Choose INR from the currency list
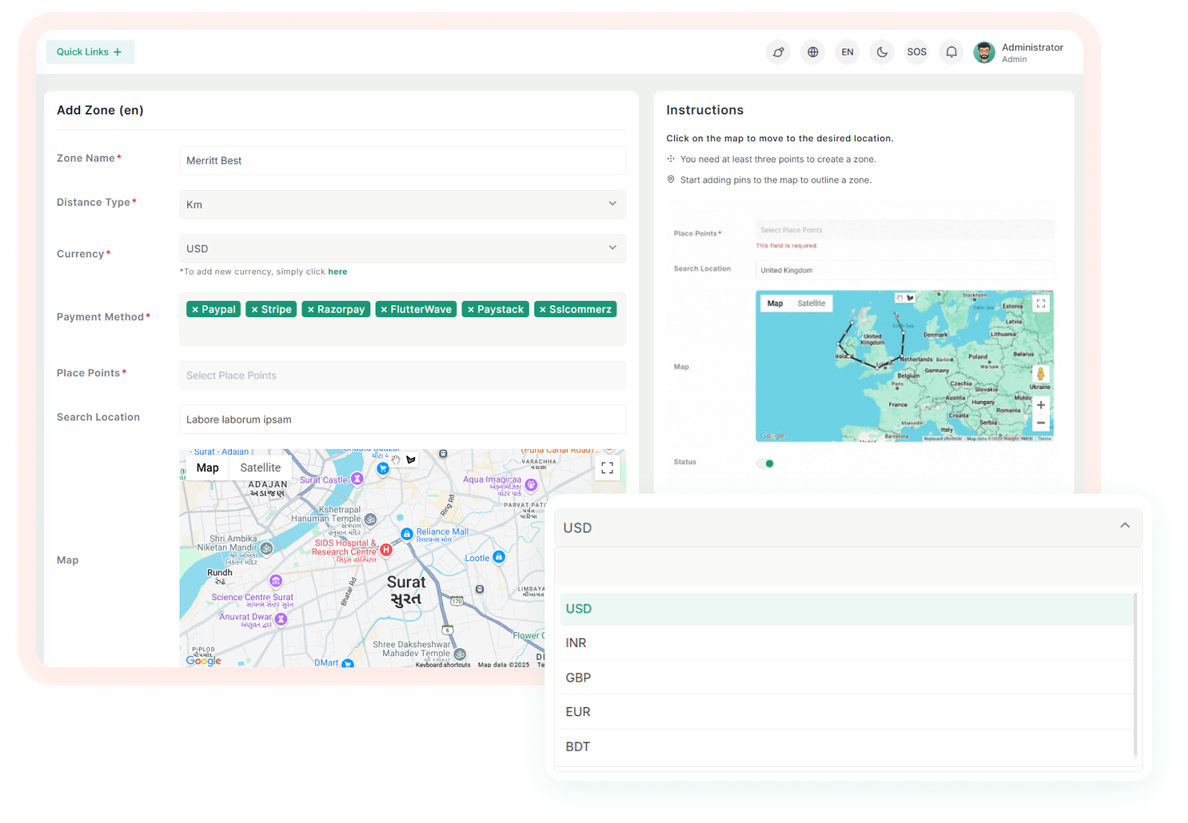 point(576,643)
